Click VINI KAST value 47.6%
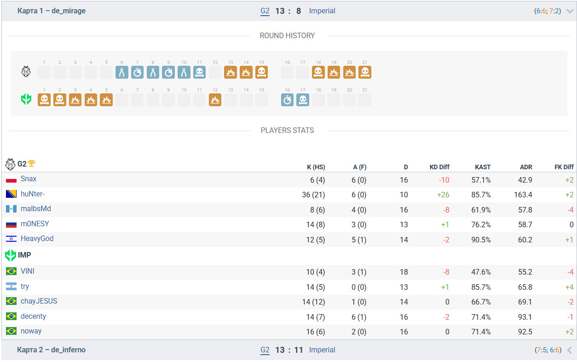 (481, 272)
